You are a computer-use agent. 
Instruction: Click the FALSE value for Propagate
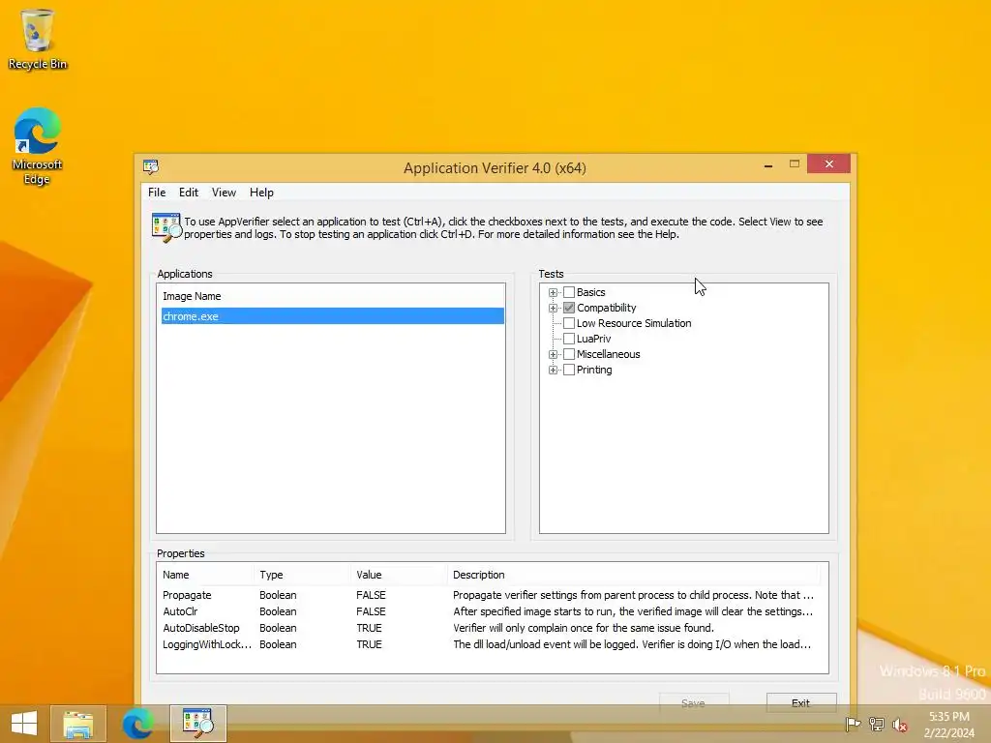[x=371, y=595]
